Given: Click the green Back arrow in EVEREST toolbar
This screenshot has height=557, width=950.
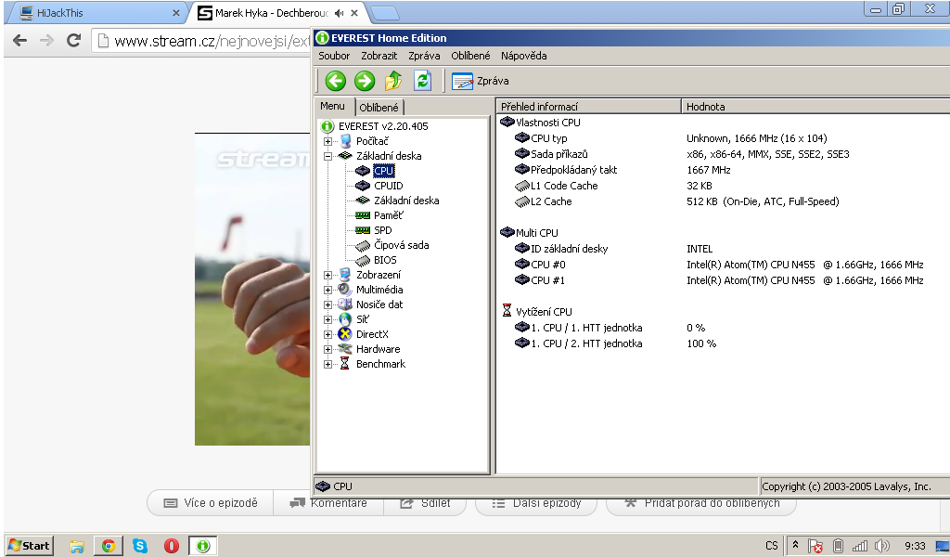Looking at the screenshot, I should [335, 81].
